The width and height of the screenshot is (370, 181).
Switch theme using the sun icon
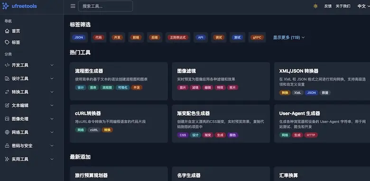coord(315,6)
